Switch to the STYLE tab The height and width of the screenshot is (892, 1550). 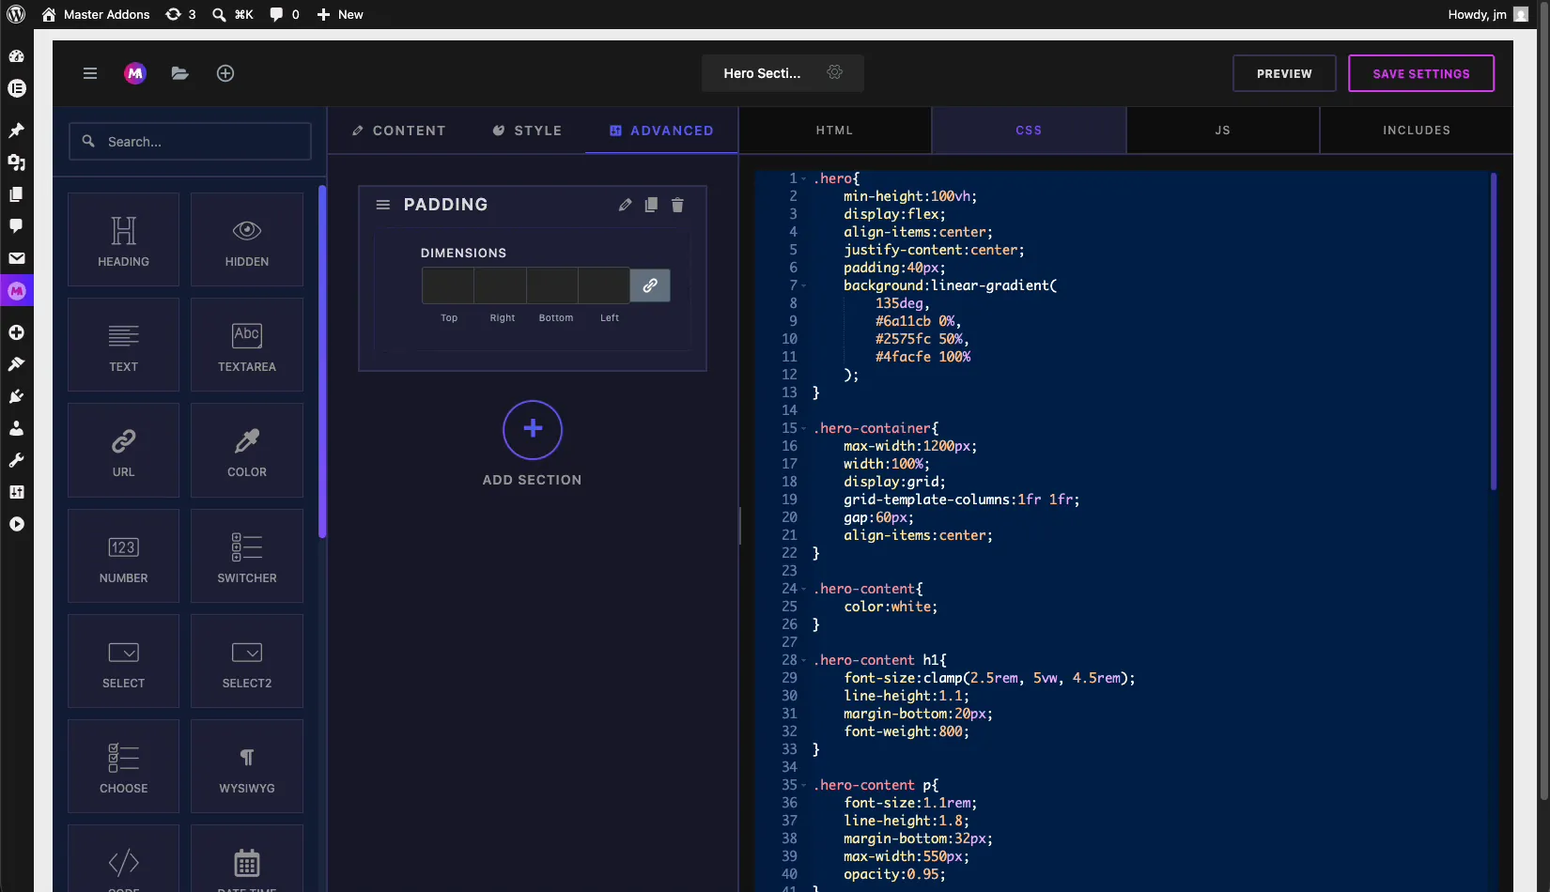[x=527, y=131]
